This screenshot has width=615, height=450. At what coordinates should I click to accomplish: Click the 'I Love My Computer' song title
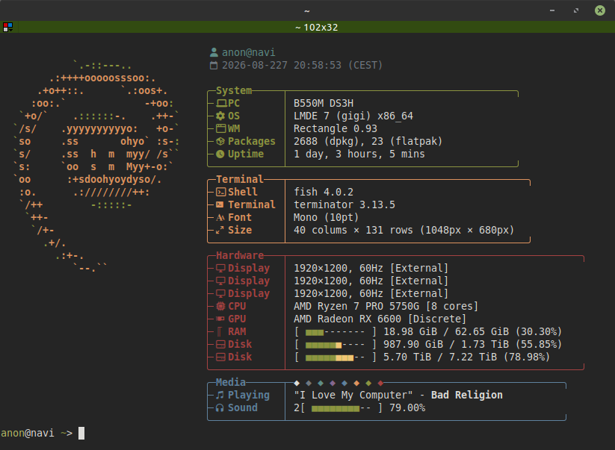point(353,396)
